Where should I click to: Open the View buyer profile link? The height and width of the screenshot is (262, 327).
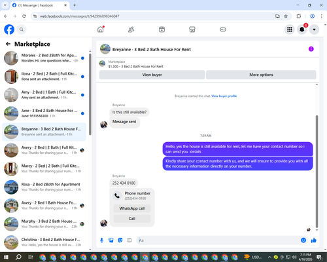[224, 96]
